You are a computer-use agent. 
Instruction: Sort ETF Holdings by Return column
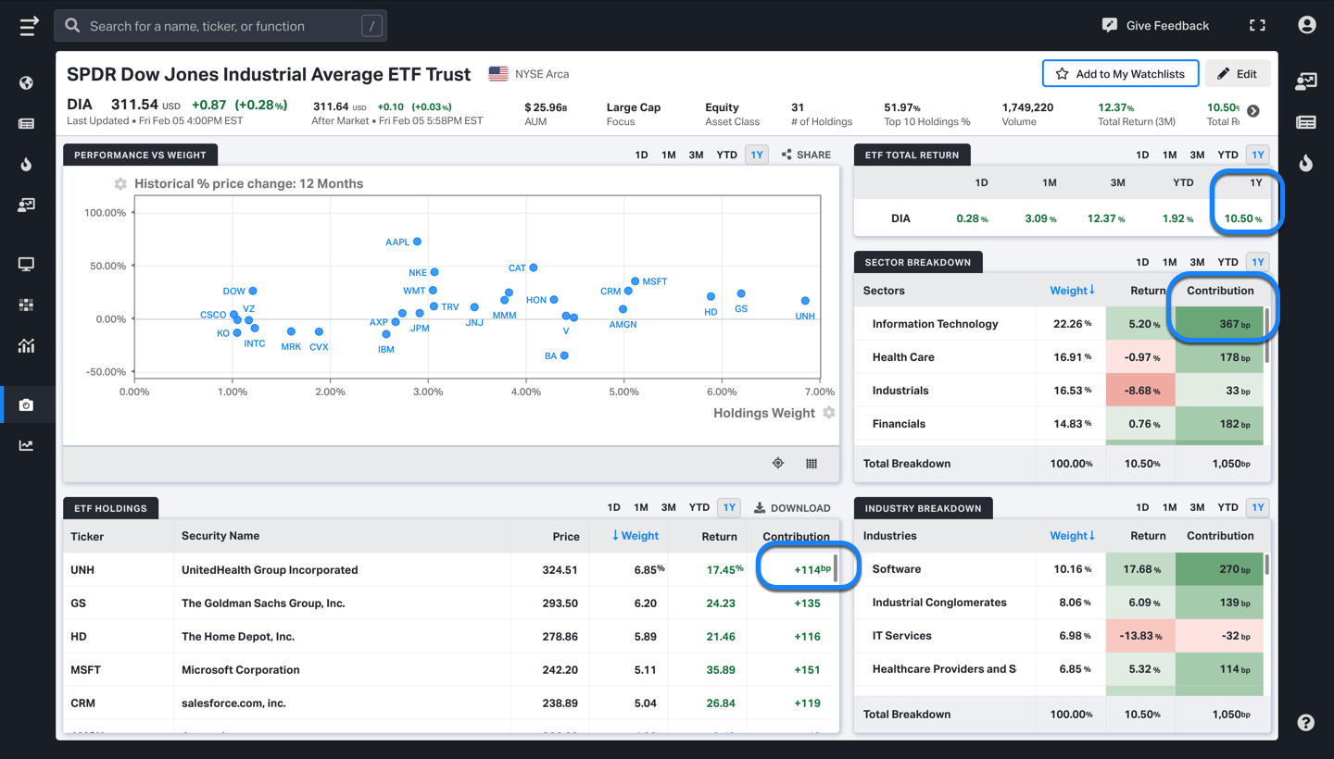pos(719,536)
